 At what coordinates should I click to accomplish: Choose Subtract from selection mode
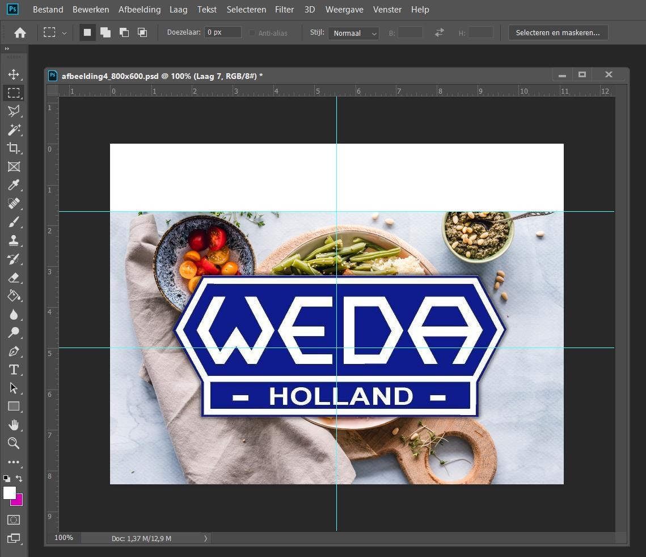[x=124, y=32]
